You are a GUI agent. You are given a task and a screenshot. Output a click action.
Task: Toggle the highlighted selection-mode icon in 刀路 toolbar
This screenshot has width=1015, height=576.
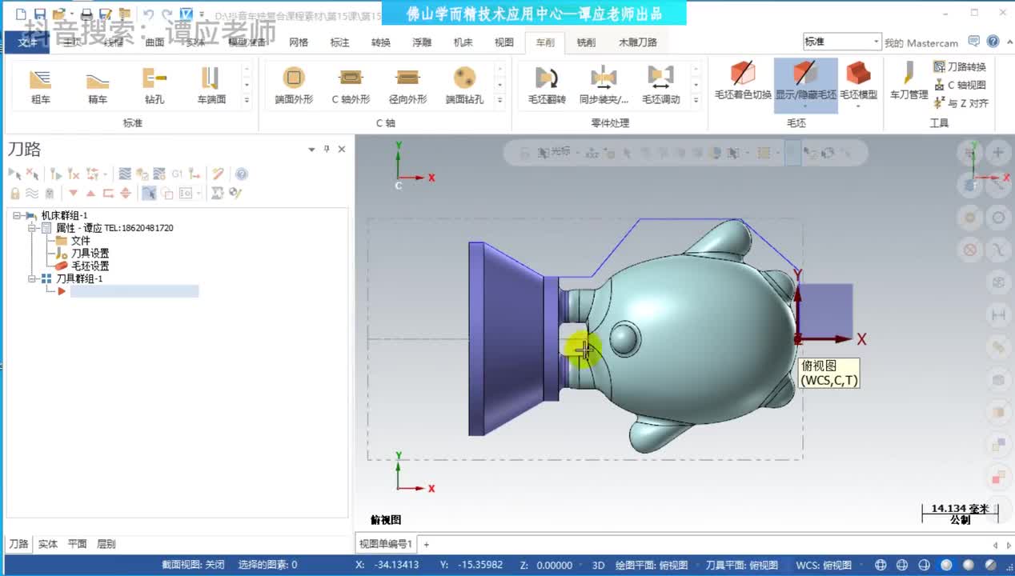[149, 193]
